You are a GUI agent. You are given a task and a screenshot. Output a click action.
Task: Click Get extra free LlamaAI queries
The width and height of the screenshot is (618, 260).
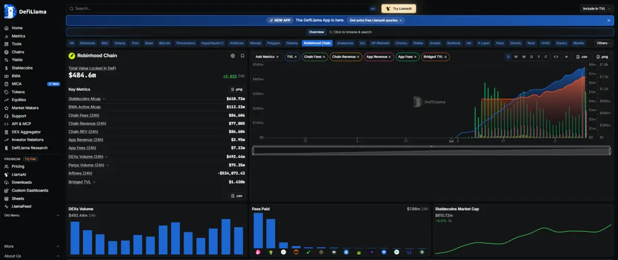click(x=376, y=21)
